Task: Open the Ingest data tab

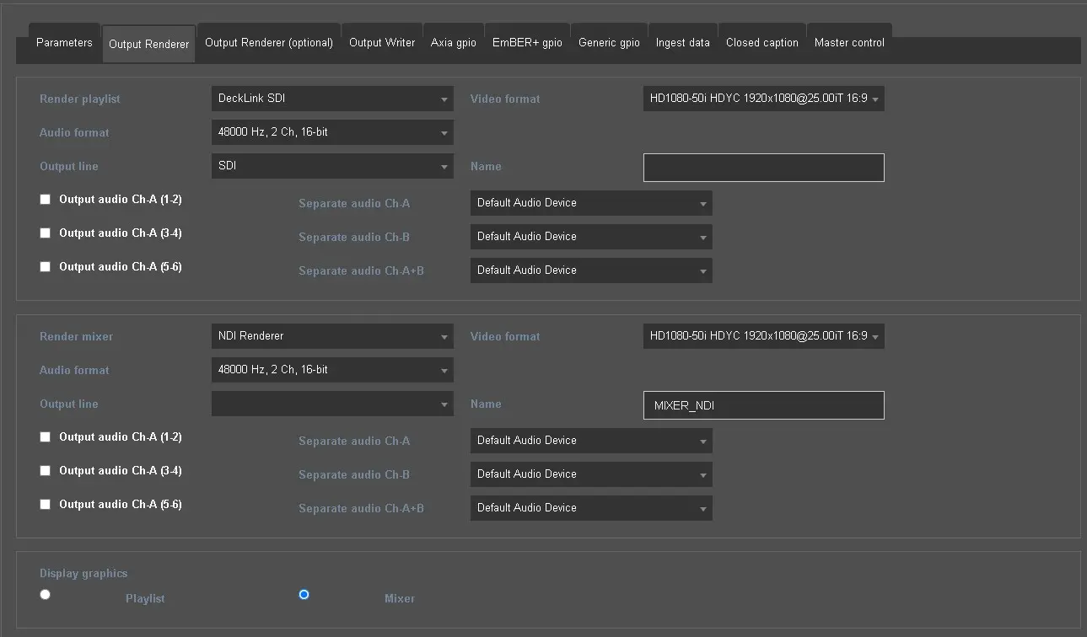Action: [x=682, y=43]
